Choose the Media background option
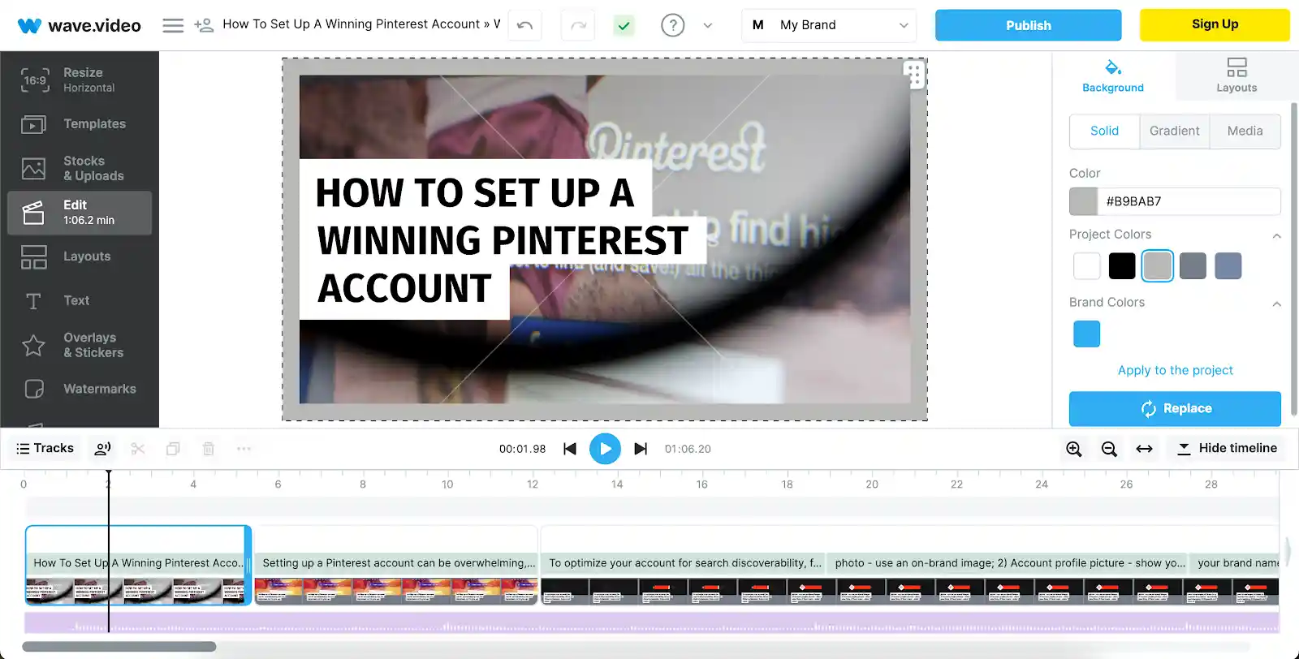1299x659 pixels. click(x=1245, y=131)
